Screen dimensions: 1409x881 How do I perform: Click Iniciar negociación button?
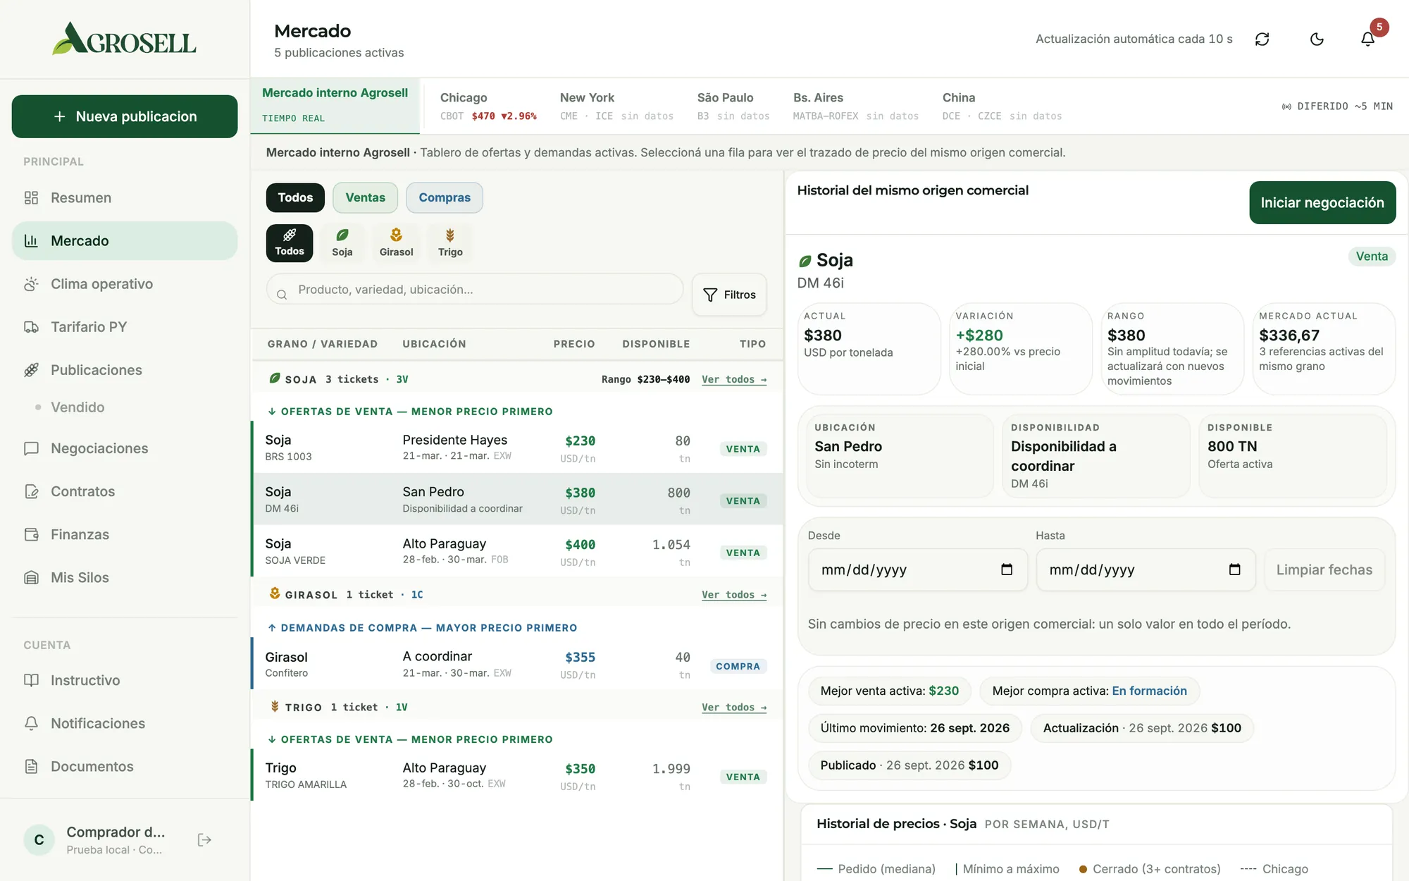(1322, 203)
